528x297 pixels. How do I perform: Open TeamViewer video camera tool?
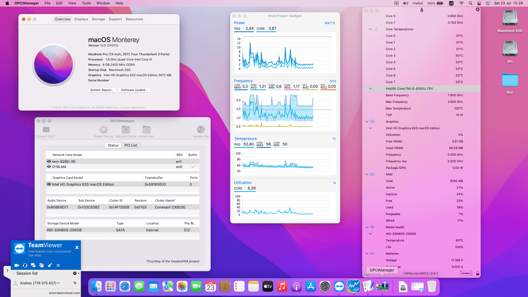(x=17, y=265)
